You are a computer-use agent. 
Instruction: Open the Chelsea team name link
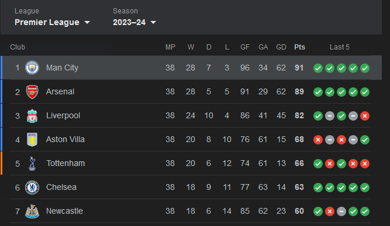[61, 187]
